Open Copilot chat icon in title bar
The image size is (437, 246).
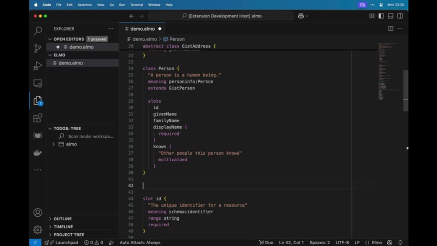click(301, 16)
